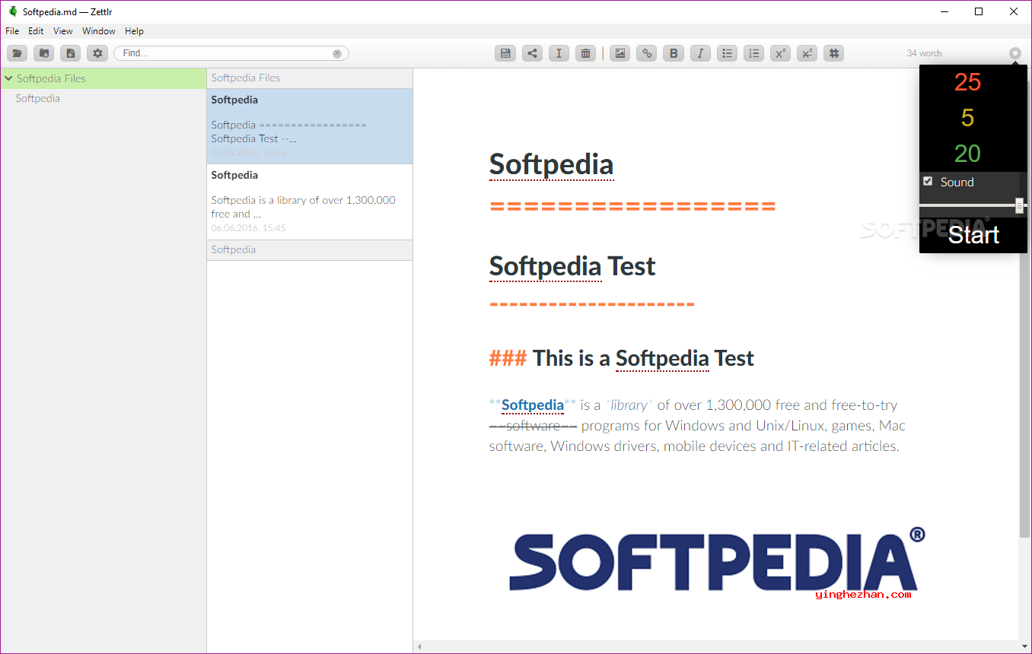1032x654 pixels.
Task: Open Softpedia file dated 02.03.2018
Action: (310, 126)
